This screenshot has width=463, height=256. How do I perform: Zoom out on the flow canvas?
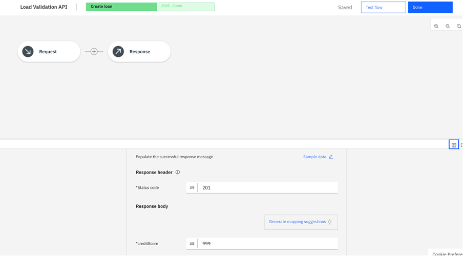click(448, 26)
